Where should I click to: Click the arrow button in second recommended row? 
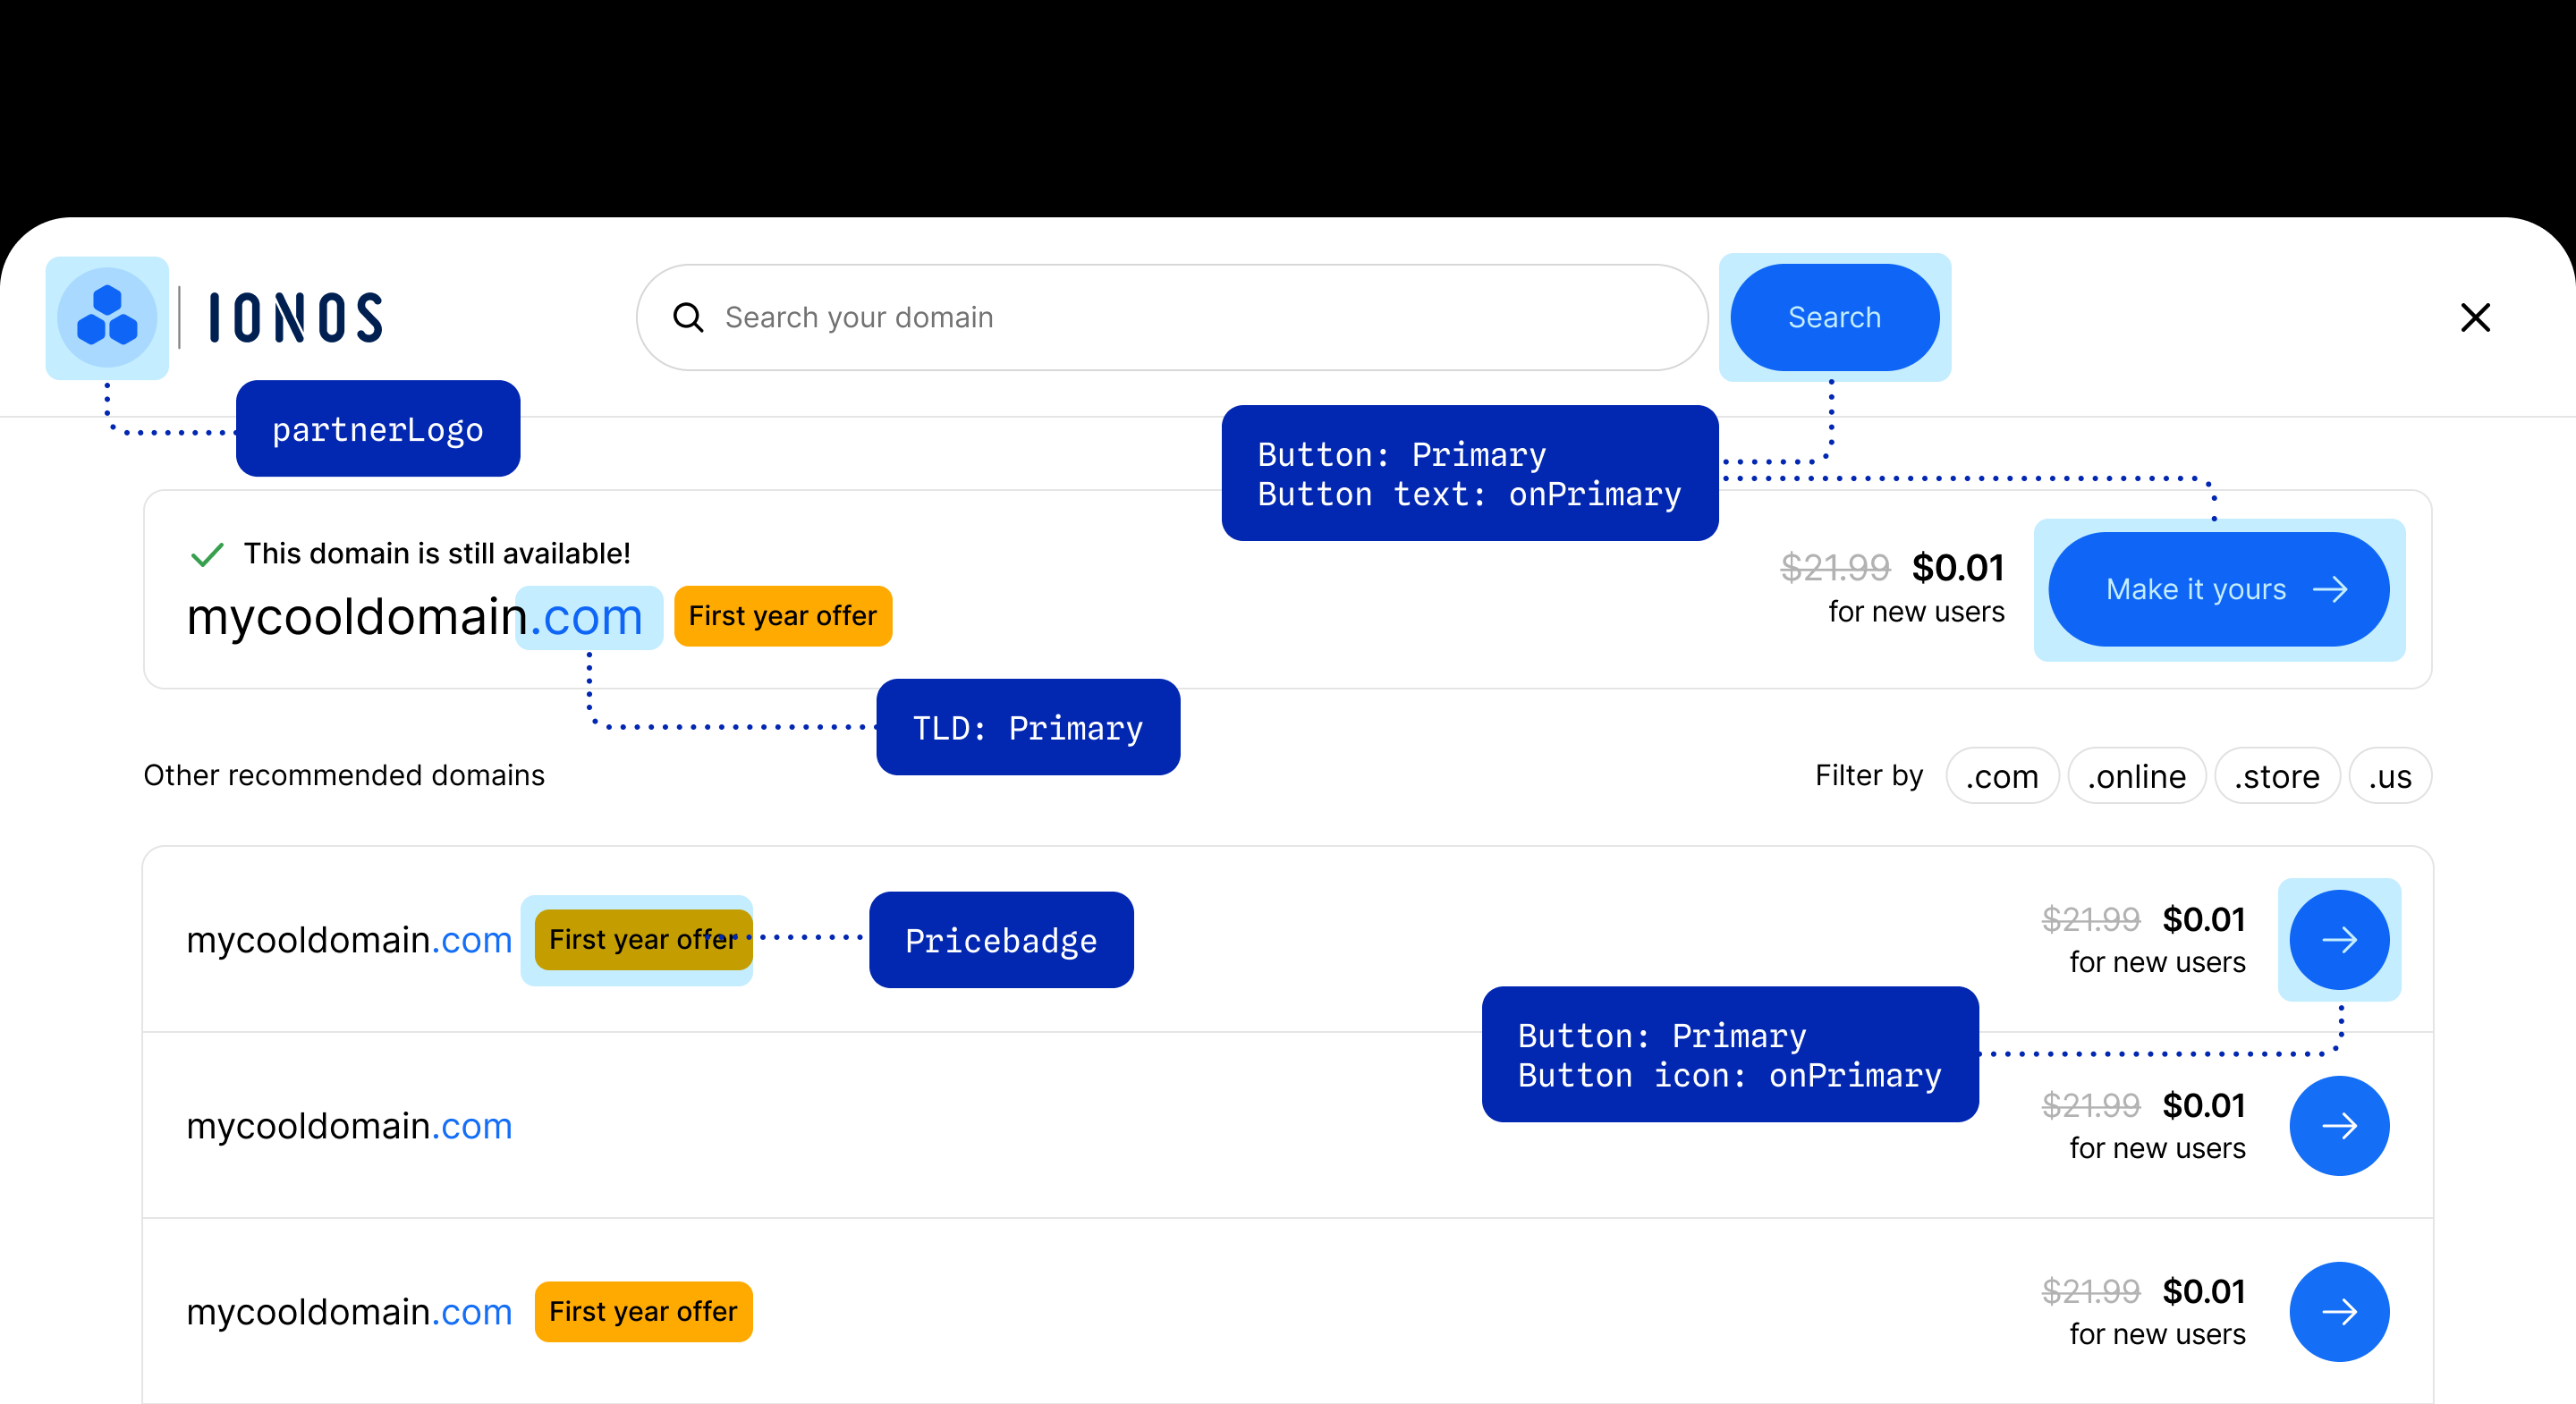tap(2338, 1125)
